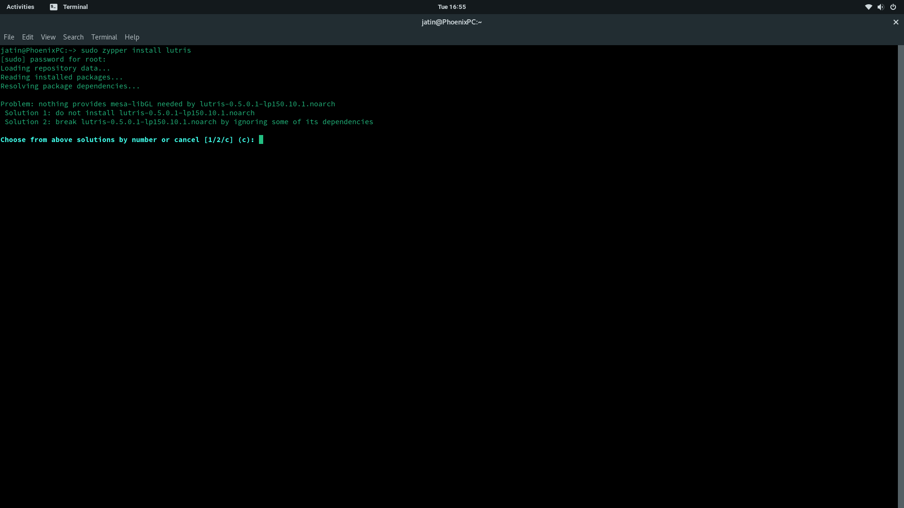Select the blinking terminal cursor
This screenshot has width=904, height=508.
point(260,139)
